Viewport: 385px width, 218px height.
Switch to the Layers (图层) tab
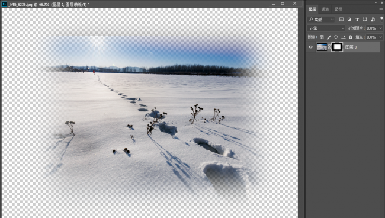[312, 9]
